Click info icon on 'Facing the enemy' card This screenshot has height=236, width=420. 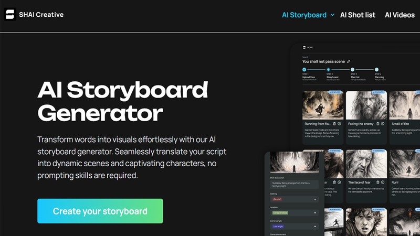pyautogui.click(x=383, y=124)
